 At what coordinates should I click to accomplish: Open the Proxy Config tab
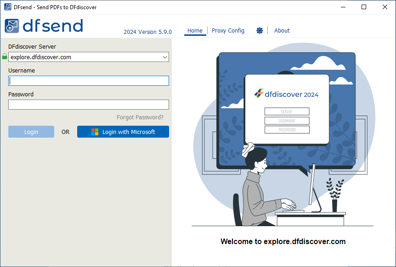click(228, 30)
